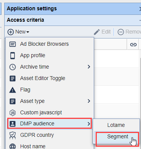141x149 pixels.
Task: Click the Flag warning triangle icon
Action: click(x=13, y=90)
